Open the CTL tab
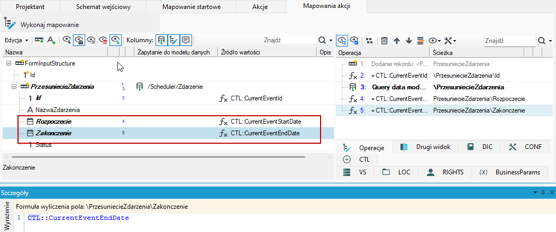Screen dimensions: 556x232 [x=357, y=160]
